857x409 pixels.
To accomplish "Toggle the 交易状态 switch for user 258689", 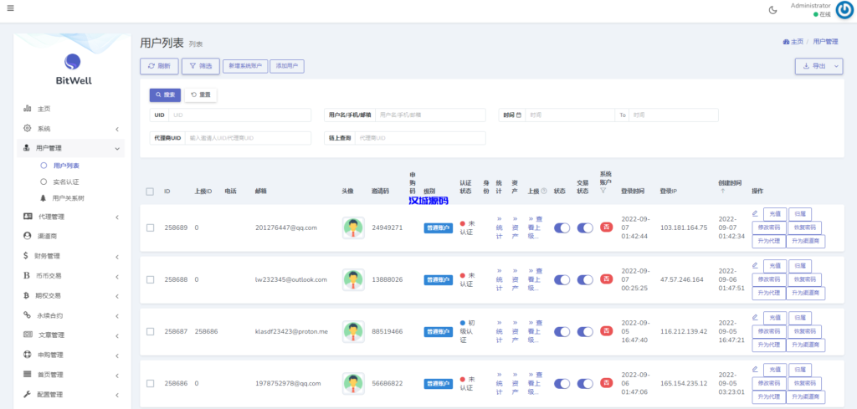I will point(584,228).
